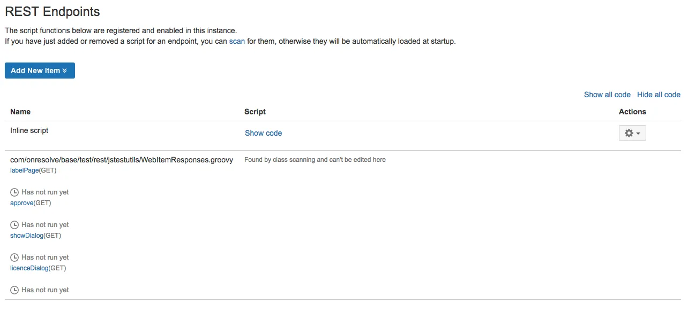Viewport: 688px width, 312px height.
Task: Click clock icon under showDialog
Action: 14,258
